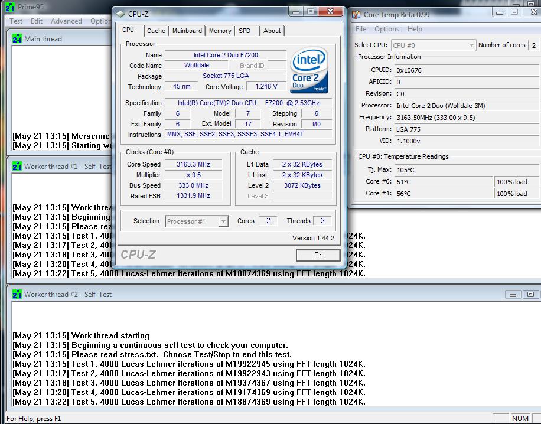This screenshot has height=424, width=541.
Task: Click the Technology value 45 nm
Action: tap(181, 86)
